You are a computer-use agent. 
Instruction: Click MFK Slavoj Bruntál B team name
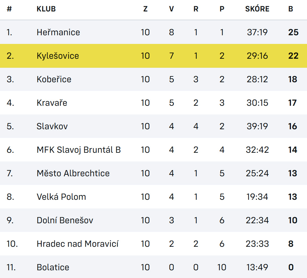(78, 150)
